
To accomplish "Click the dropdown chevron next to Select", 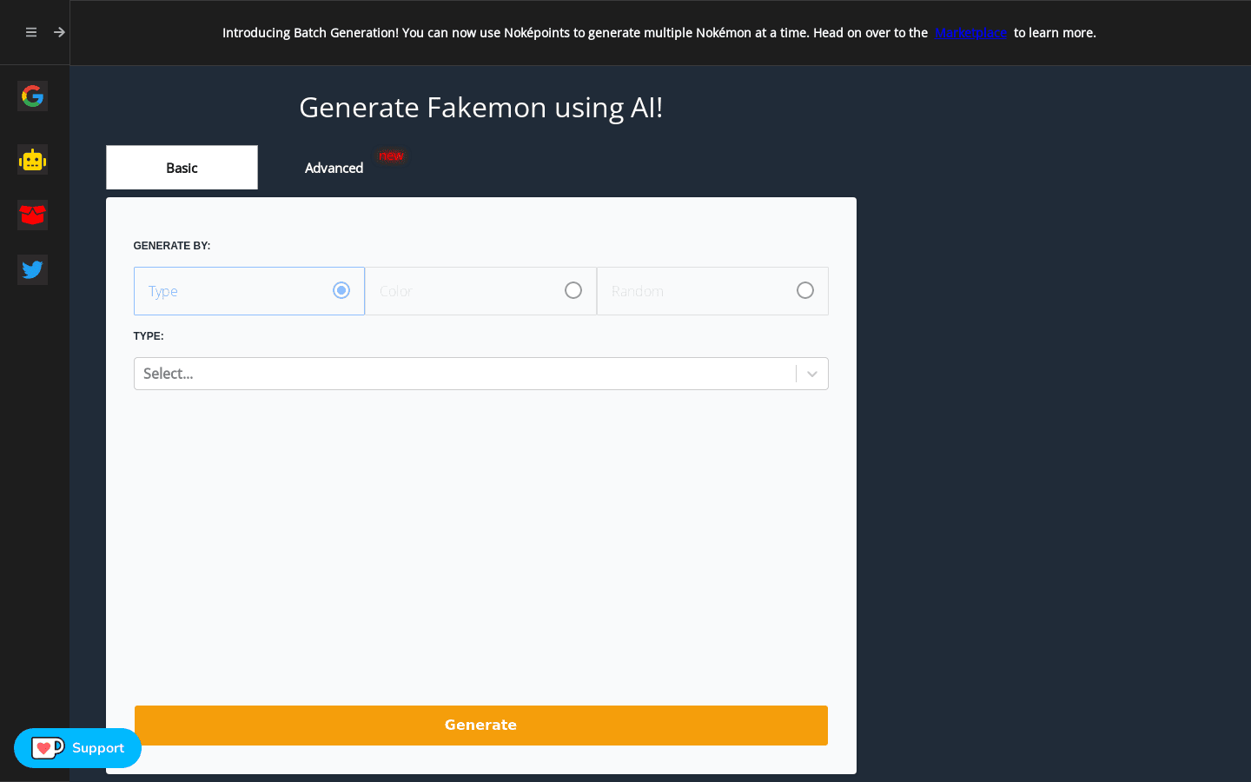I will pyautogui.click(x=812, y=373).
